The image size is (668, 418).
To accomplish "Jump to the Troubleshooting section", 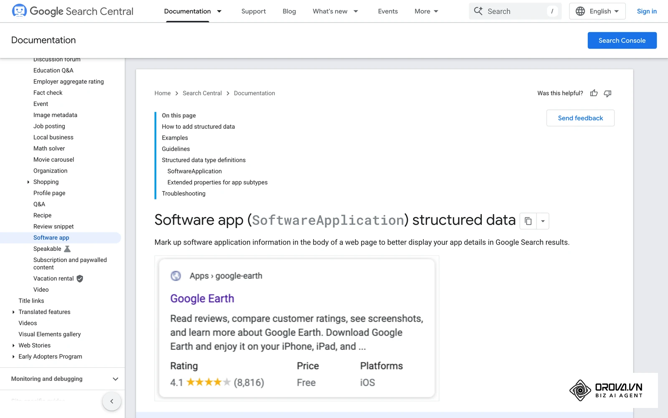I will pyautogui.click(x=184, y=194).
